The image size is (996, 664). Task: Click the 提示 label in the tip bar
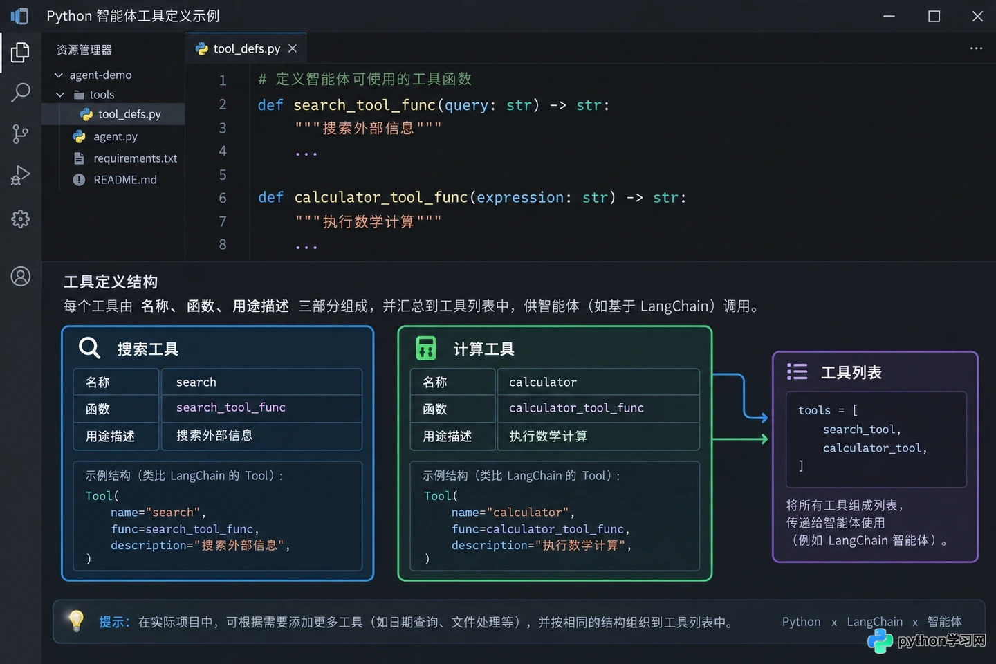point(114,622)
